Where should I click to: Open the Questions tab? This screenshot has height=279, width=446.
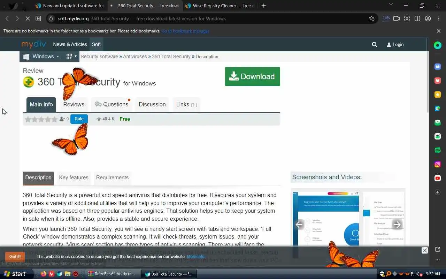point(111,105)
